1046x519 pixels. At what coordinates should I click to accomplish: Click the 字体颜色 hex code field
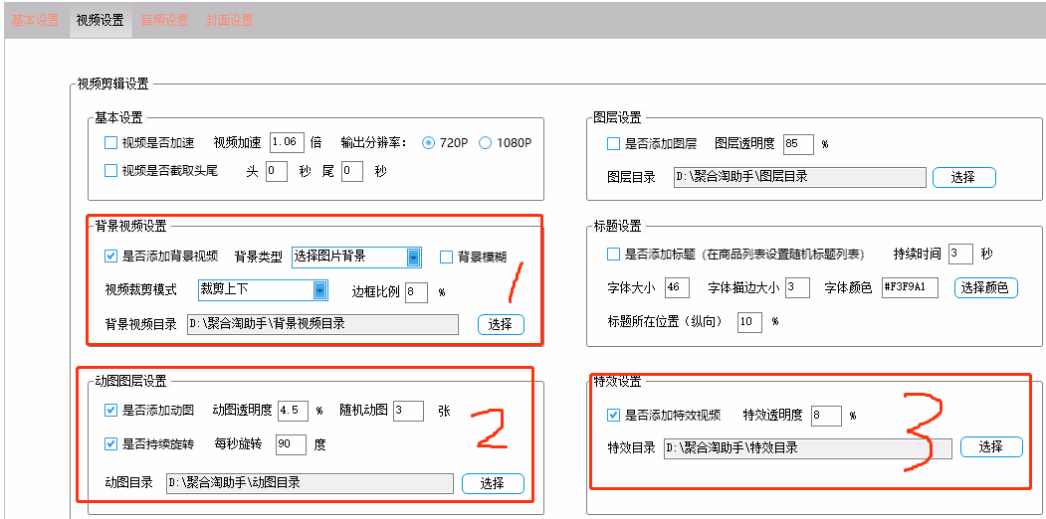coord(910,287)
